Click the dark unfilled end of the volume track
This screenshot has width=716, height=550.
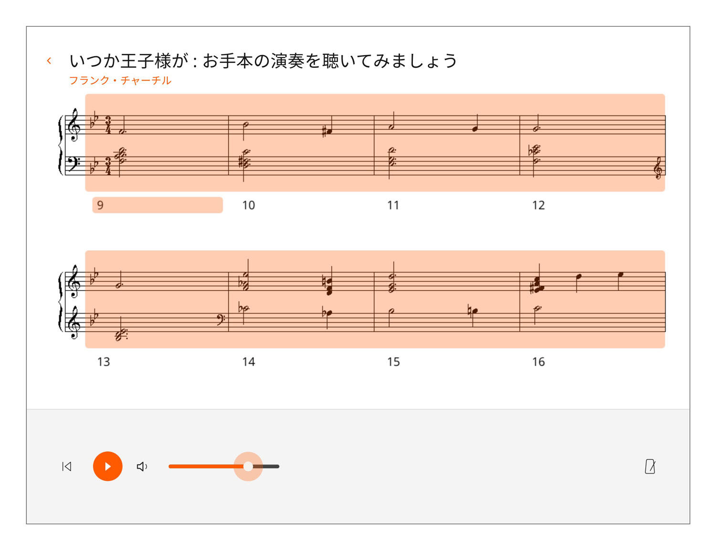tap(270, 466)
